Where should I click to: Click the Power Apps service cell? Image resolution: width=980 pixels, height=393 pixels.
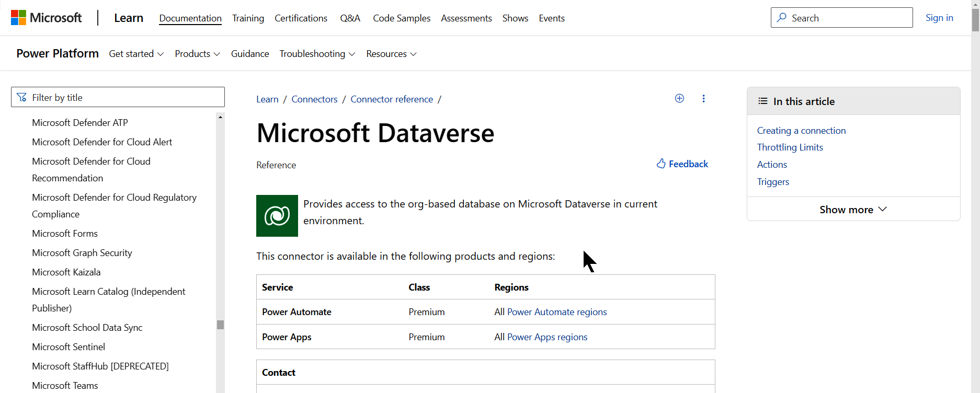[287, 337]
